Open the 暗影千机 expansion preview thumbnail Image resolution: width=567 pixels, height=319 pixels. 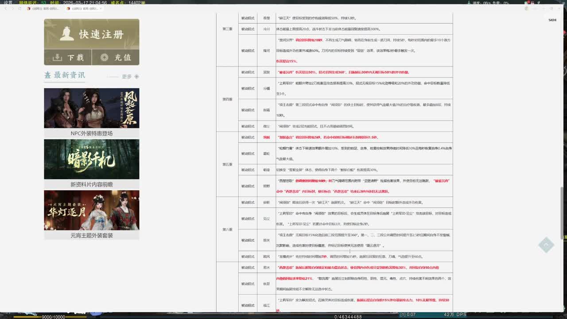[x=91, y=159]
